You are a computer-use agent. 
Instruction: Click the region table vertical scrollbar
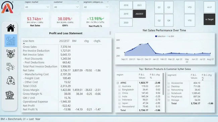pos(163,84)
